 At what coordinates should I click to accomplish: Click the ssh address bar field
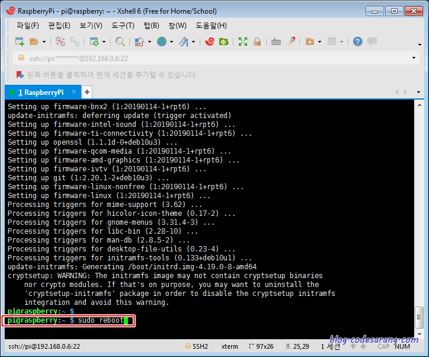point(216,58)
